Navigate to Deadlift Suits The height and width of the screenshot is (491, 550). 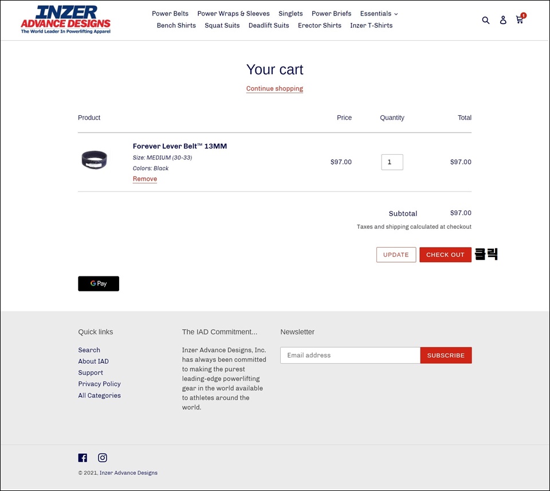269,25
